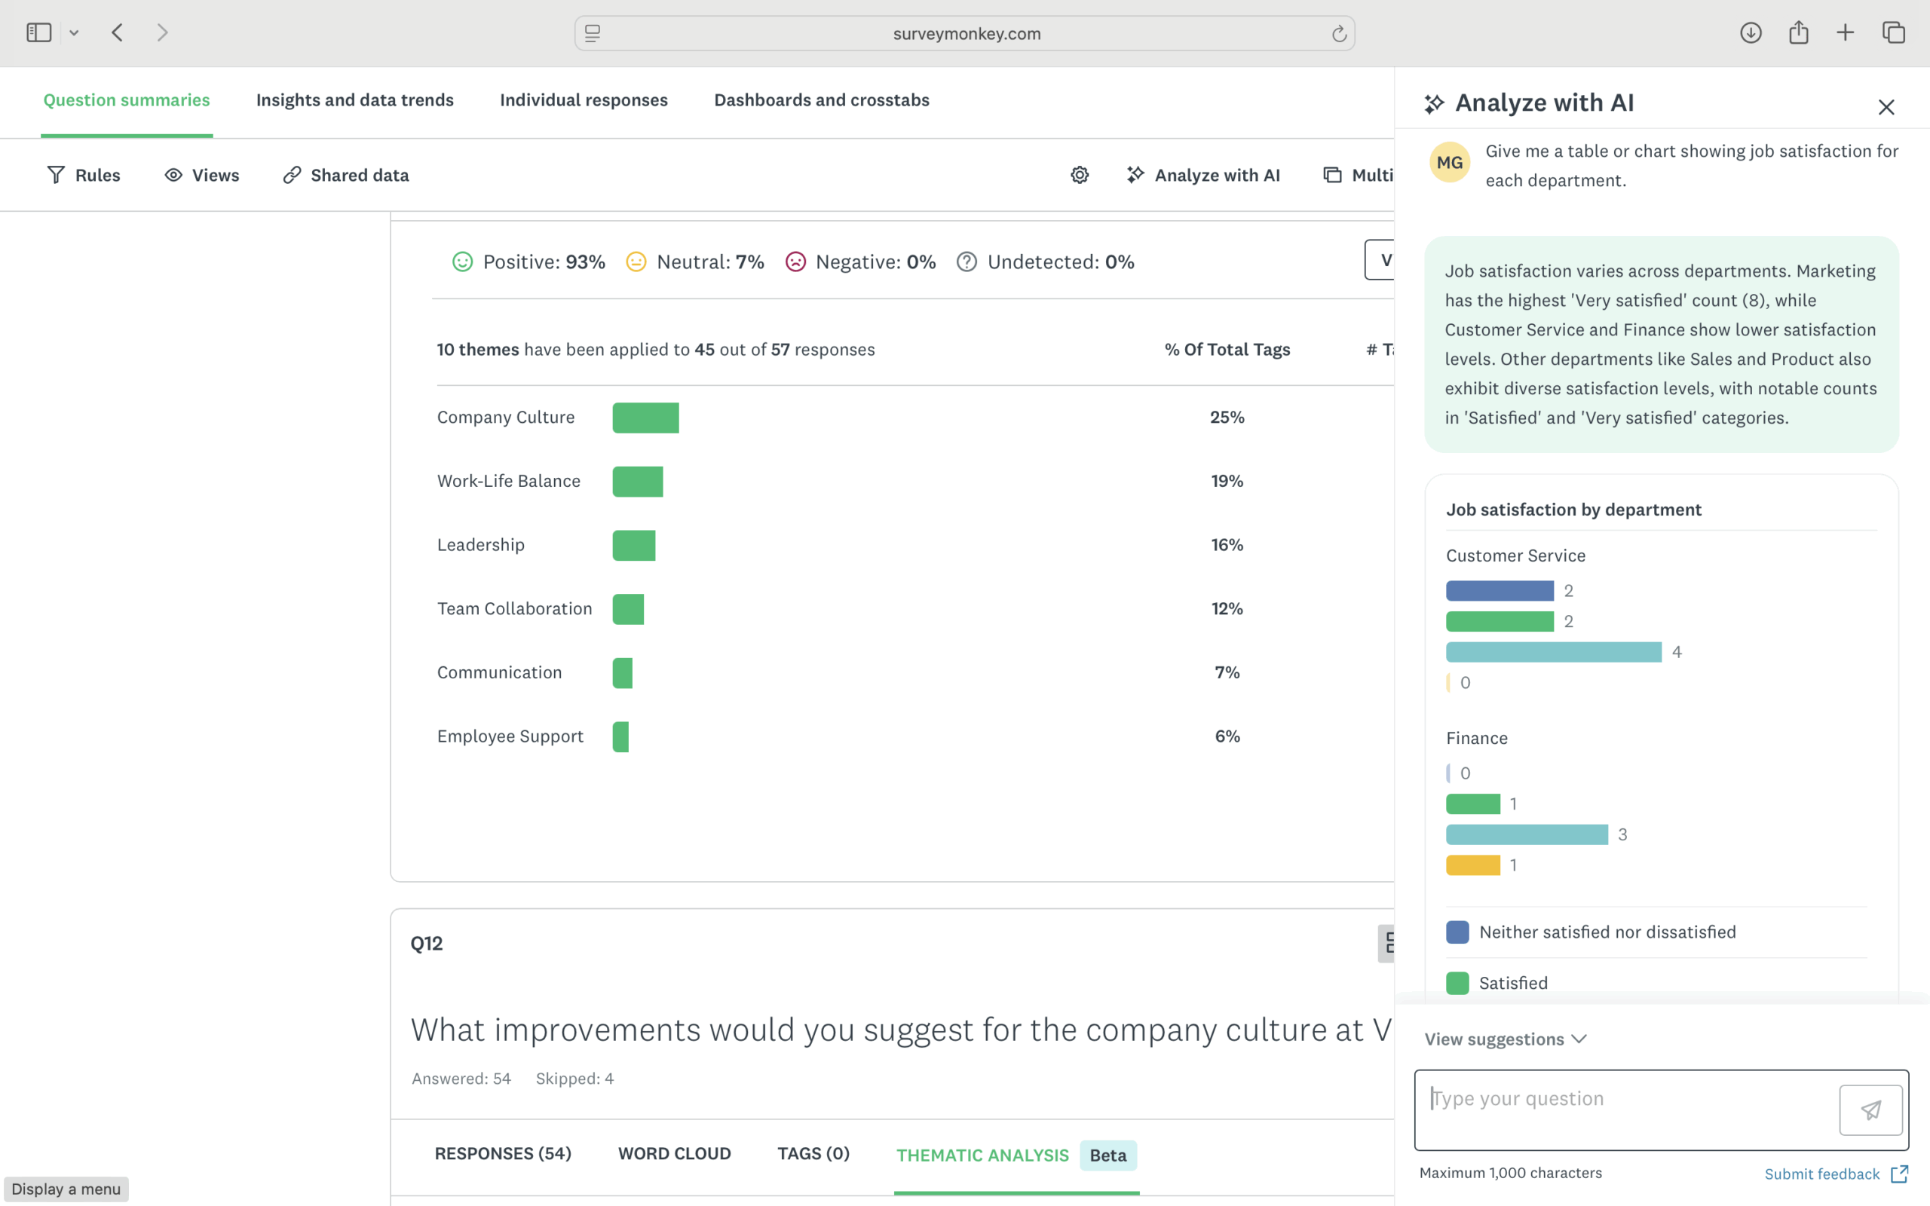Open the sidebar dropdown arrow in Safari

tap(74, 32)
